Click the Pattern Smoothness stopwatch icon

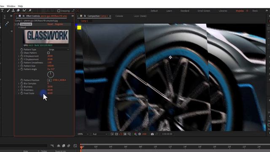tap(22, 62)
